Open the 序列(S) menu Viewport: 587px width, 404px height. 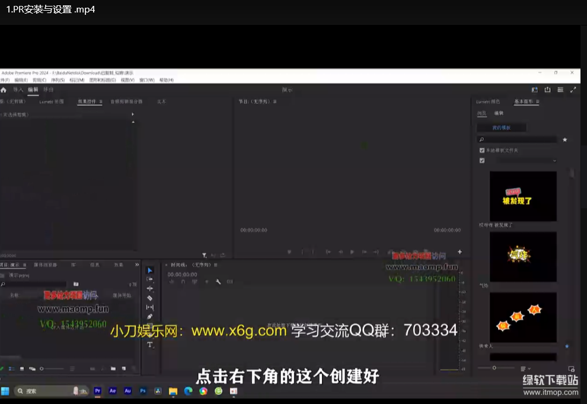coord(58,80)
